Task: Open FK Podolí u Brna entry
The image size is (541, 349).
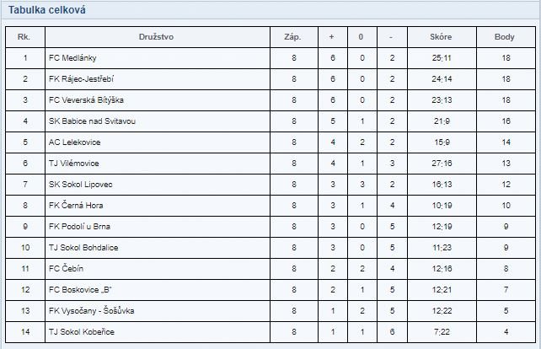Action: pos(79,227)
